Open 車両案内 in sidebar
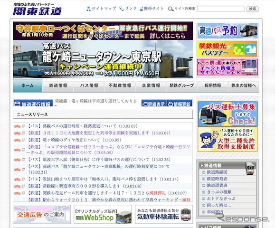 [215, 212]
